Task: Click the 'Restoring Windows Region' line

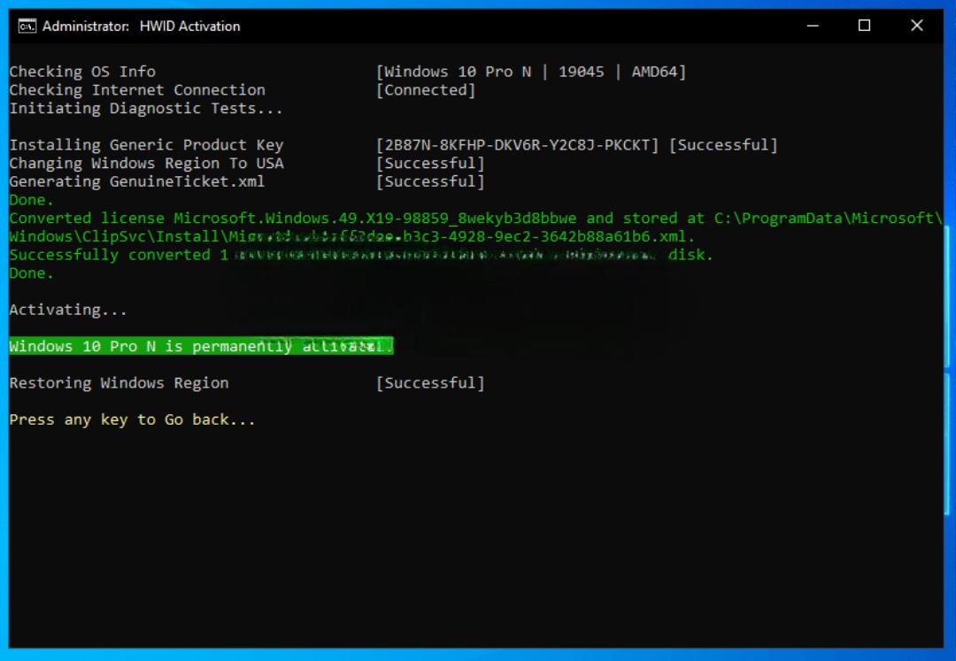Action: click(x=119, y=383)
